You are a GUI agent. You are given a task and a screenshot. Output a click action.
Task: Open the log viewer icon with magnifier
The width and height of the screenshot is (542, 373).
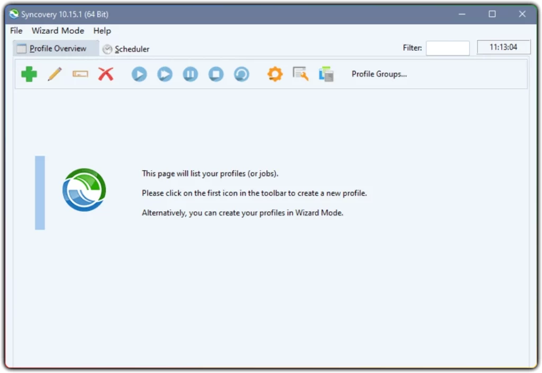tap(300, 74)
